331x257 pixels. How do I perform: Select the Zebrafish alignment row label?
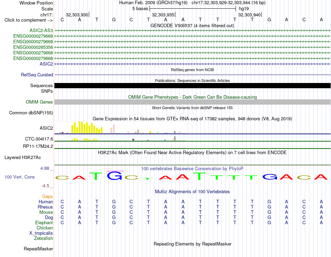coord(44,238)
